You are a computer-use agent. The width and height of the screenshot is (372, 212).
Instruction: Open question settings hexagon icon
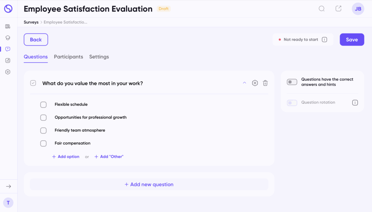click(255, 83)
